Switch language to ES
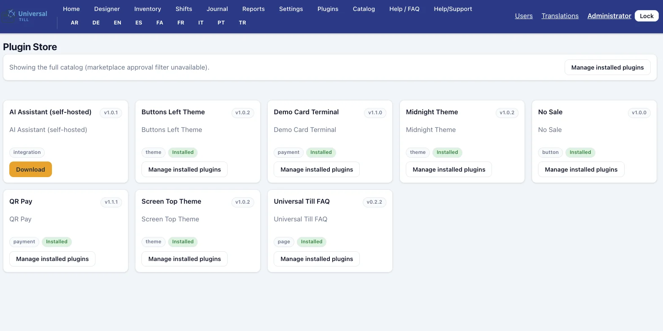The height and width of the screenshot is (331, 663). (x=139, y=23)
